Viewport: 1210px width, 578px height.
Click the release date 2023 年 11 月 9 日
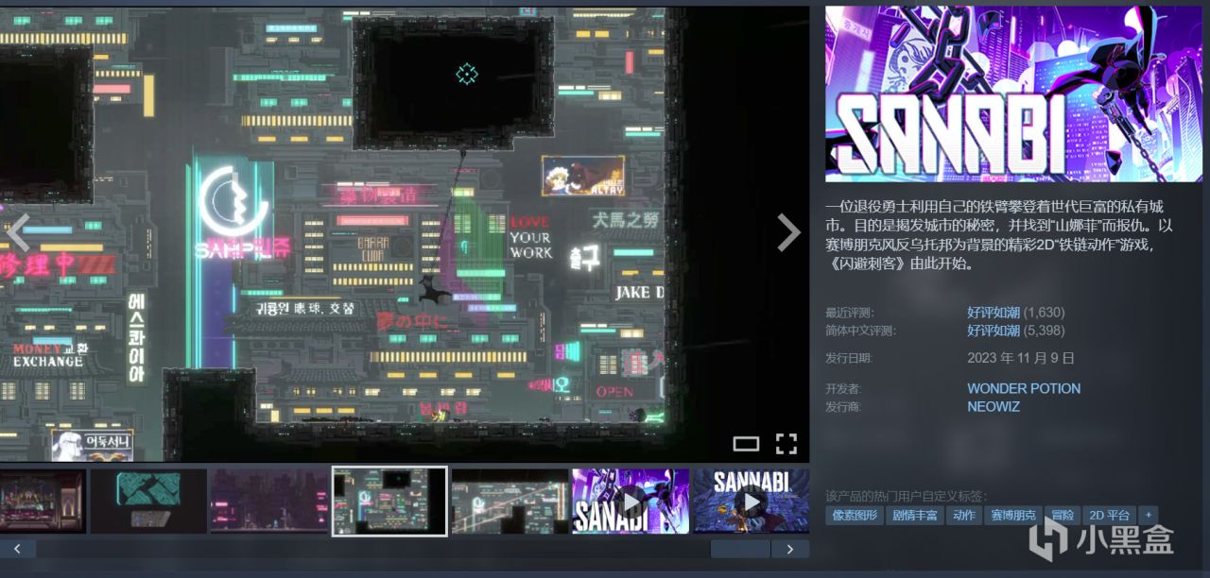tap(1021, 358)
